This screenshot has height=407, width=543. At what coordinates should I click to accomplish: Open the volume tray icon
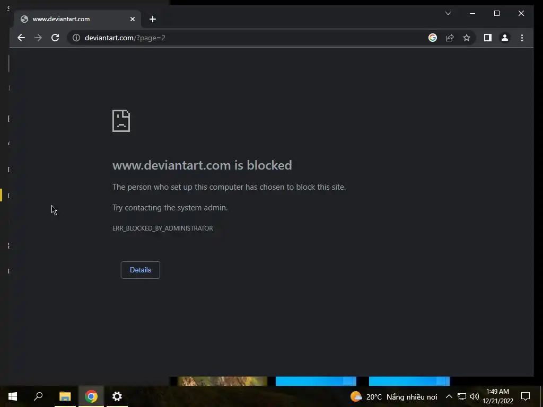coord(475,396)
